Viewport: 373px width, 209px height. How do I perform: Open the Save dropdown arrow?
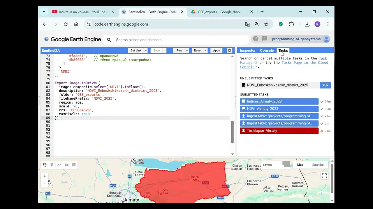pos(164,51)
